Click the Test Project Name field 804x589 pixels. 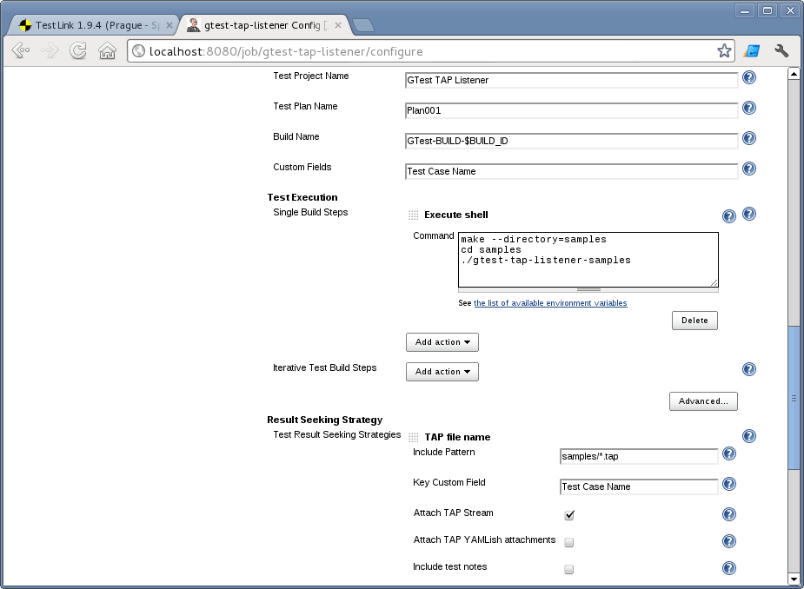click(x=571, y=80)
